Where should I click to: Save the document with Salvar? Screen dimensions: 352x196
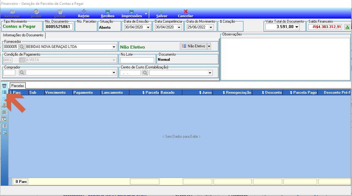162,13
